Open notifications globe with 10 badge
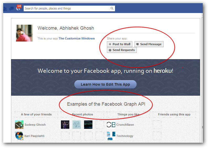The height and width of the screenshot is (148, 208). pos(18,8)
